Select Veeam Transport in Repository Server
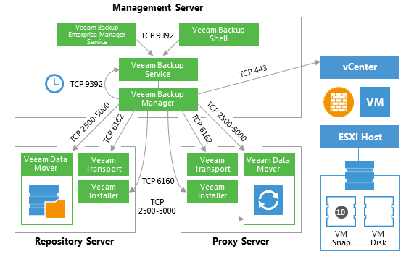414x262 pixels. click(104, 164)
